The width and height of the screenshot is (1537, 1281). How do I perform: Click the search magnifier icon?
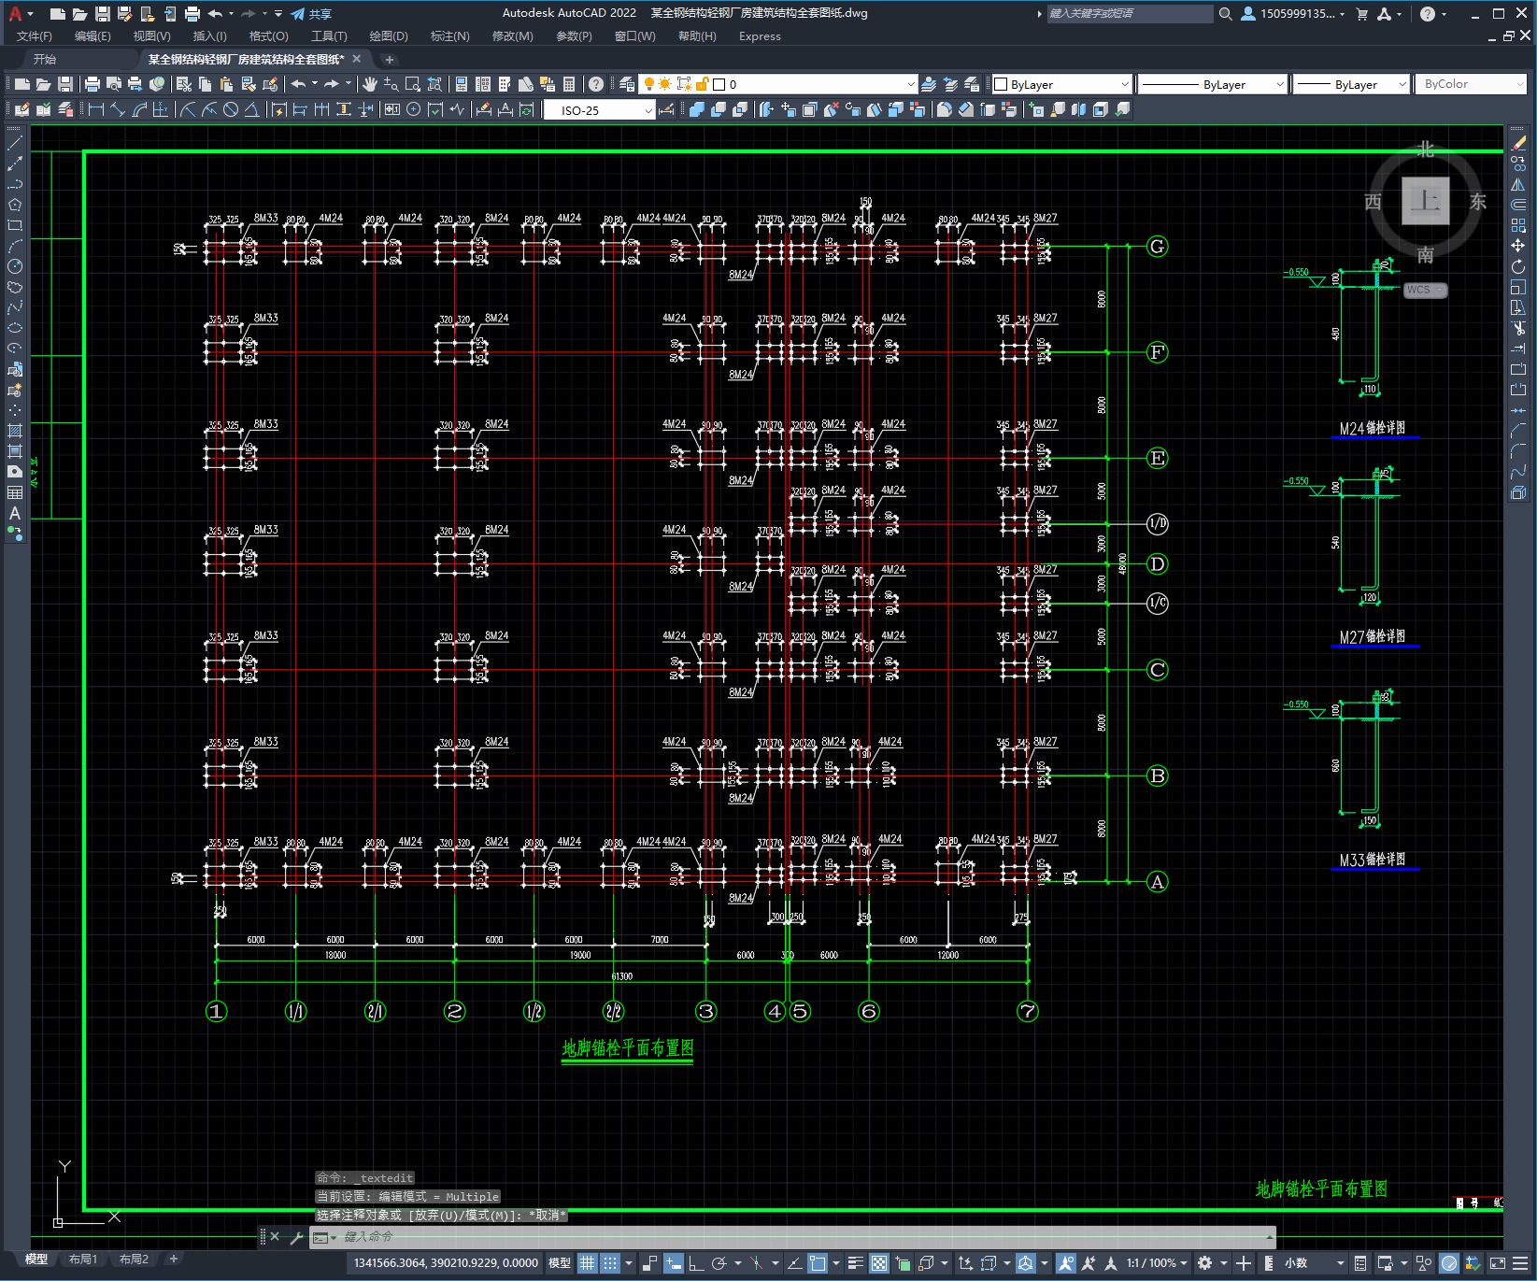pos(1226,14)
